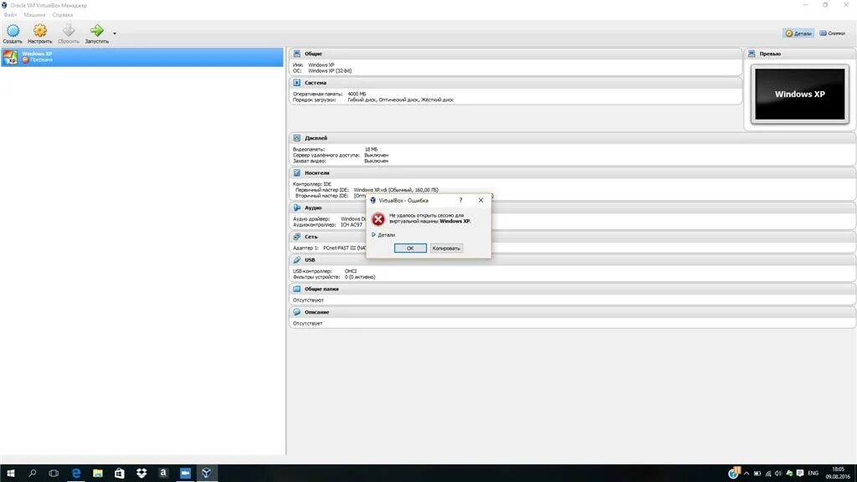
Task: Click the Сеть section icon
Action: pyautogui.click(x=297, y=237)
